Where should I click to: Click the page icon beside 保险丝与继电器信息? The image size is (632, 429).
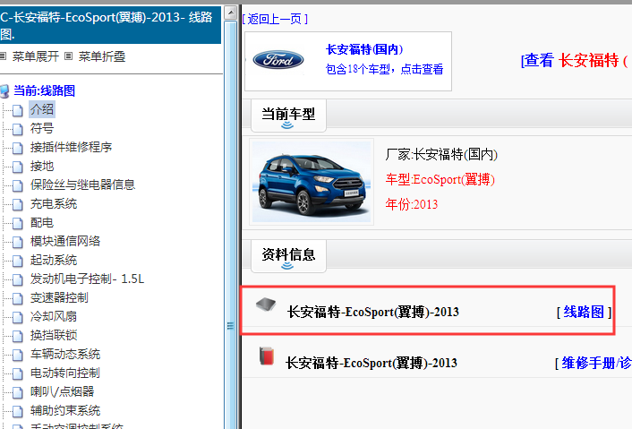pyautogui.click(x=17, y=185)
